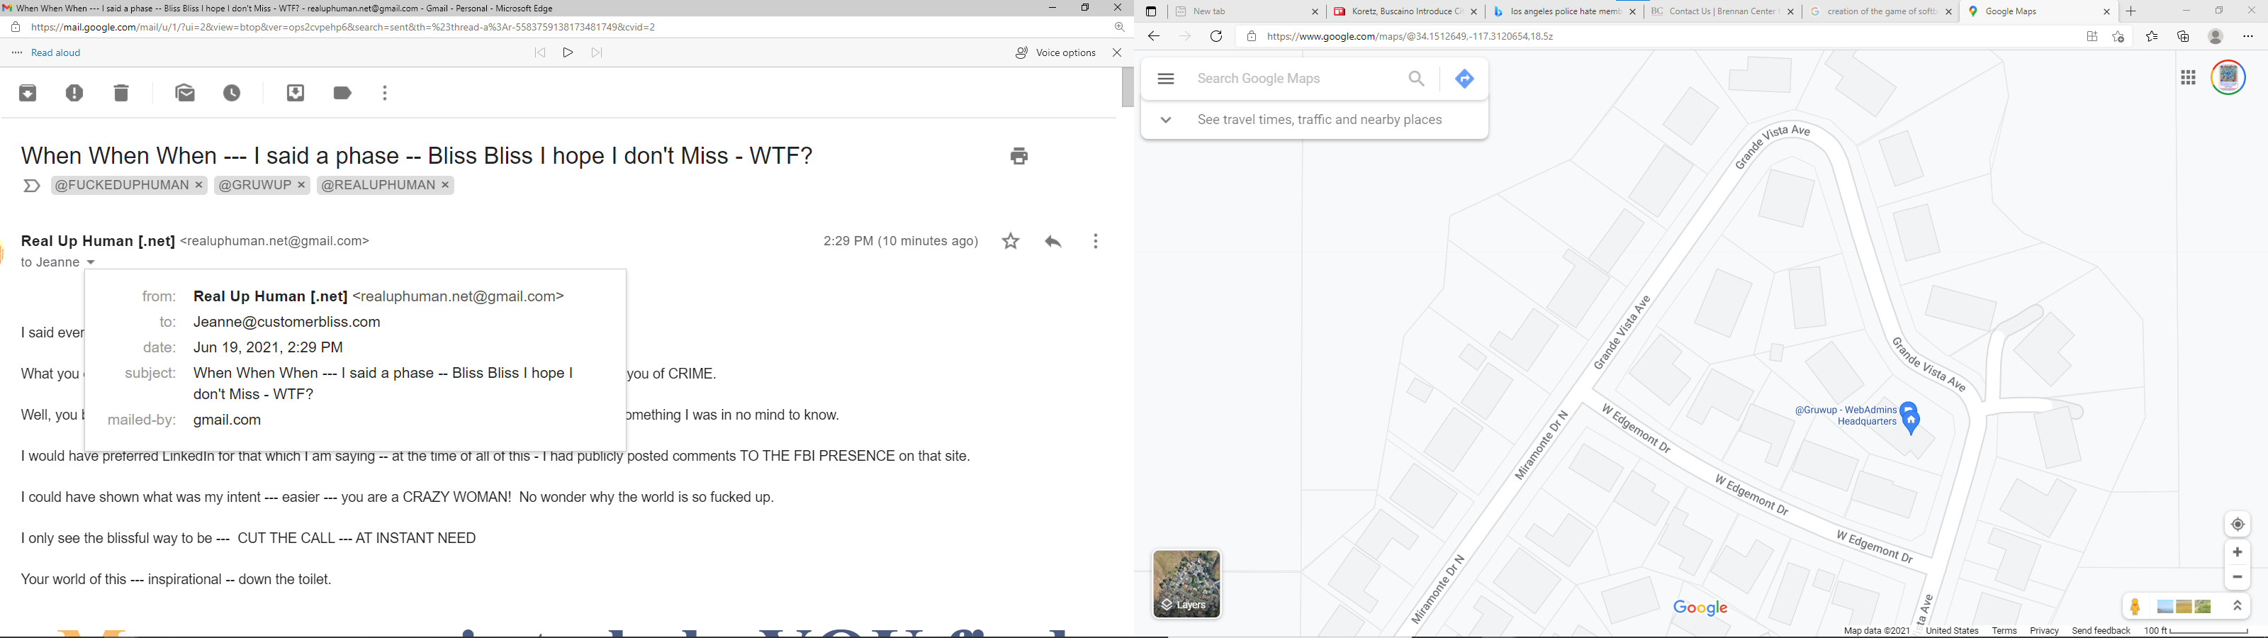Close the Read aloud bar
The width and height of the screenshot is (2268, 638).
(x=1117, y=53)
